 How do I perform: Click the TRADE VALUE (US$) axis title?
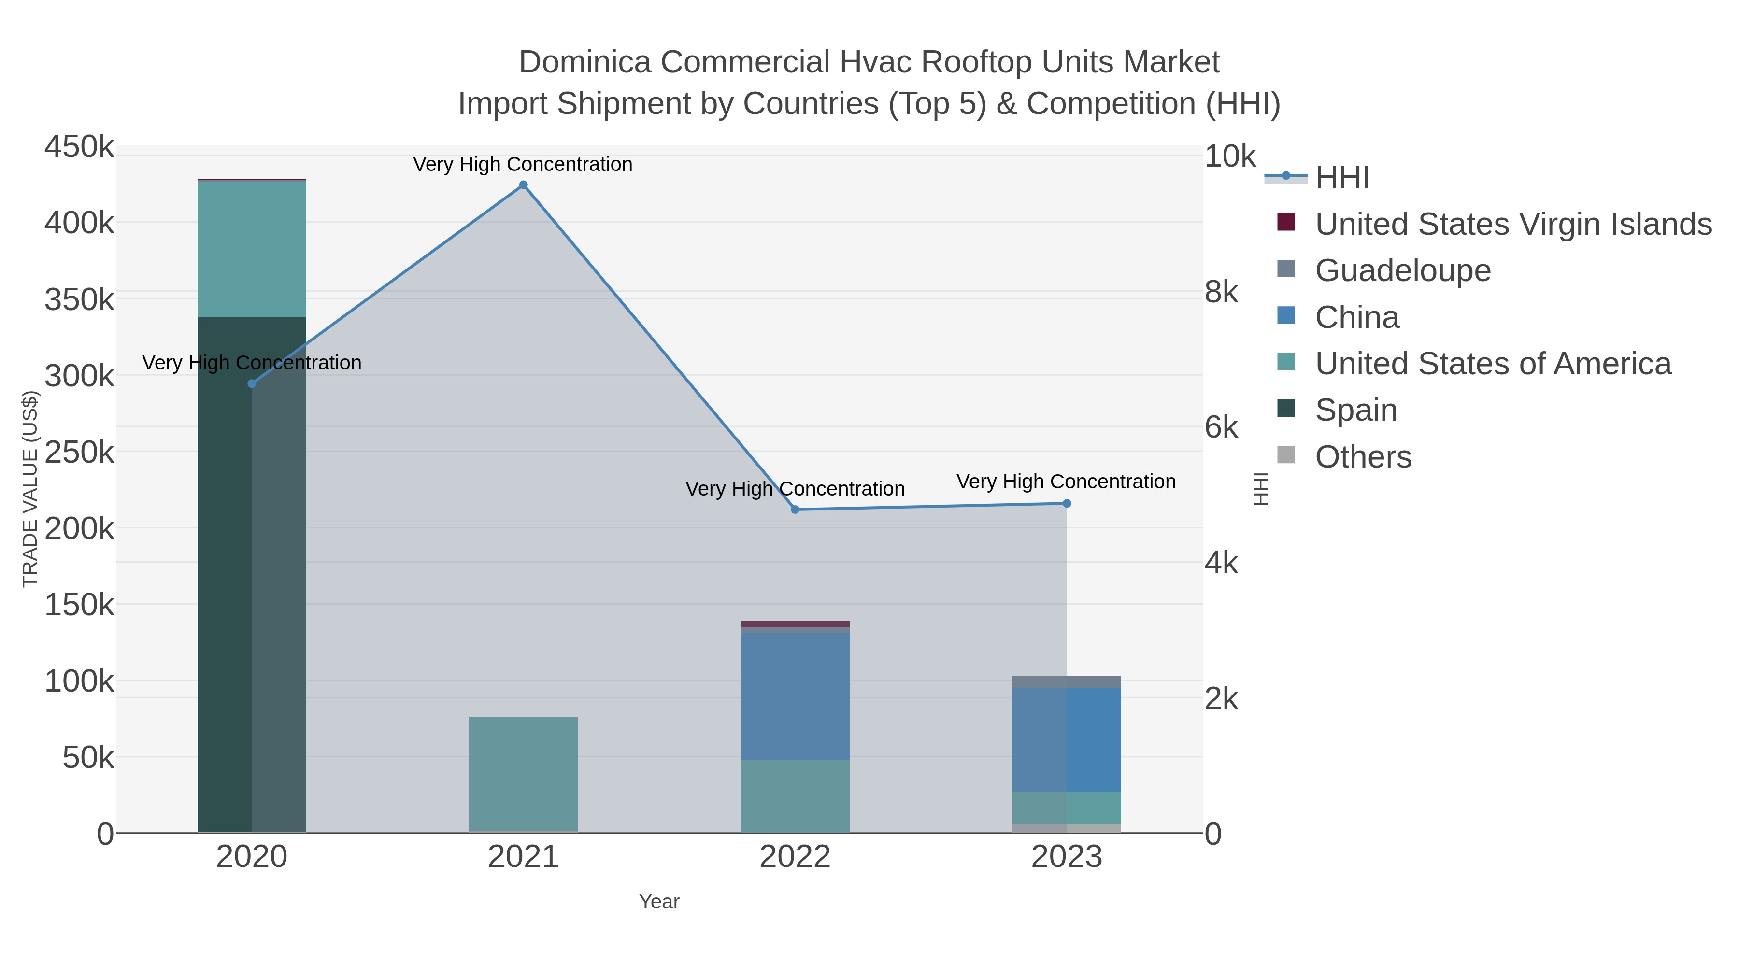pos(30,489)
